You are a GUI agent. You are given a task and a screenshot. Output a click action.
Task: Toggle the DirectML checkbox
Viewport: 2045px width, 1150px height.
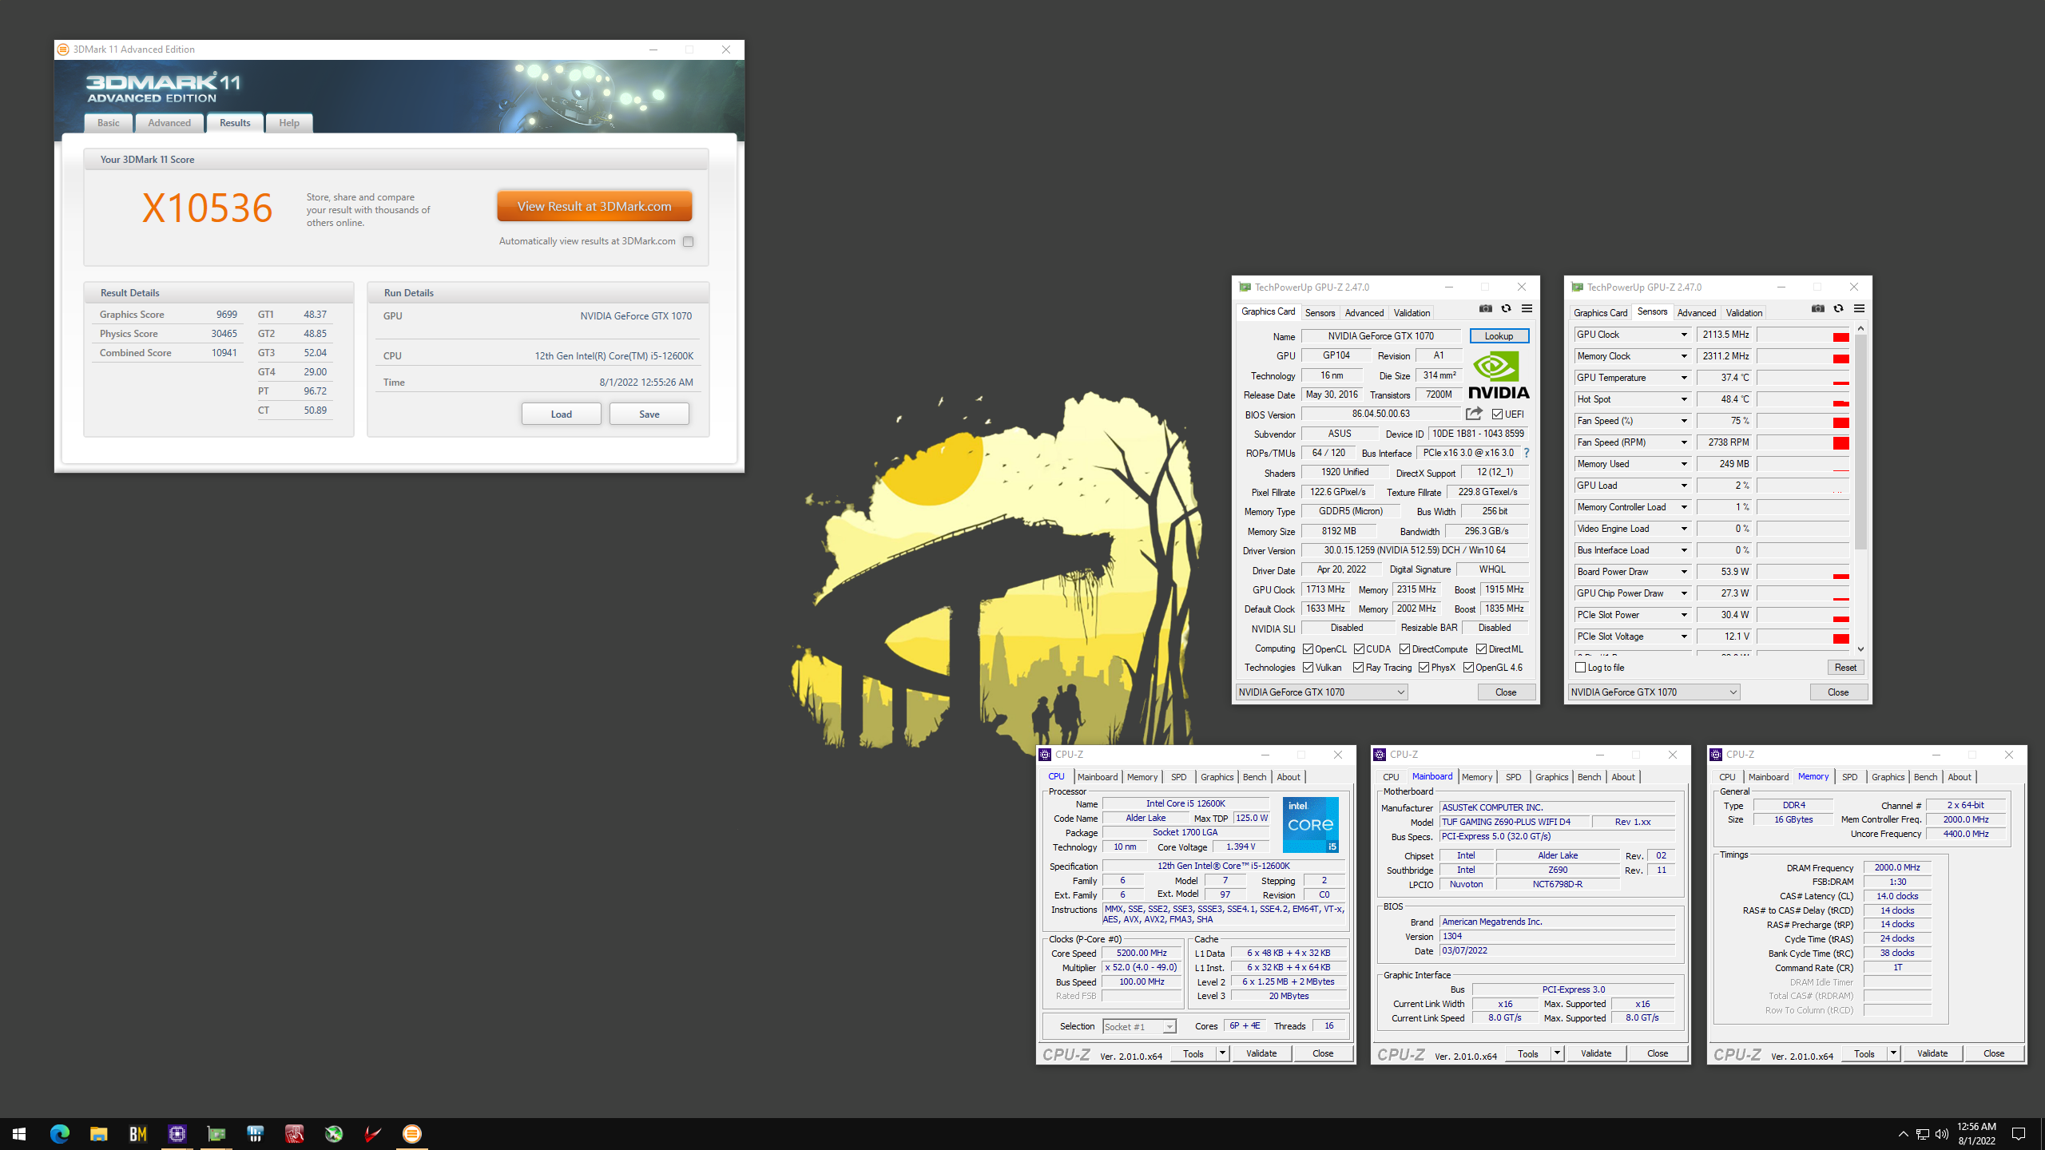(x=1481, y=649)
